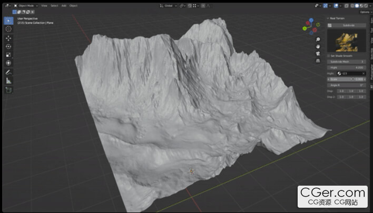Click the invert-selection mode icon
The height and width of the screenshot is (213, 373).
click(28, 12)
